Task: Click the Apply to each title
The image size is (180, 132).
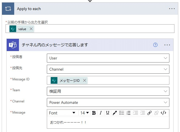Action: pos(29,9)
